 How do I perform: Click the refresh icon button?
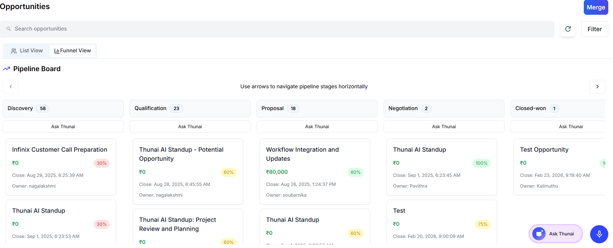coord(568,29)
